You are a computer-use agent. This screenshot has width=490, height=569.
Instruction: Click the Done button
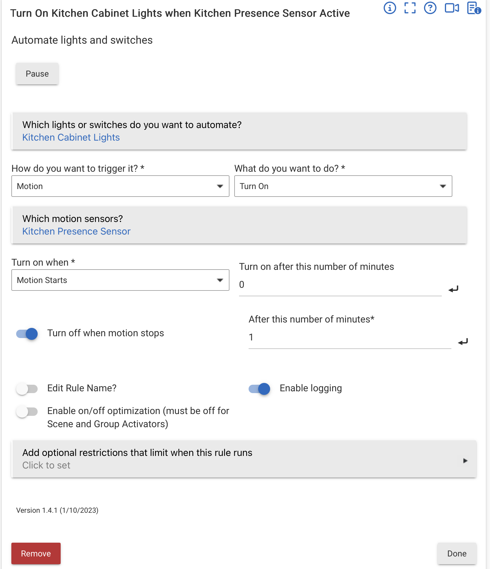(x=457, y=553)
